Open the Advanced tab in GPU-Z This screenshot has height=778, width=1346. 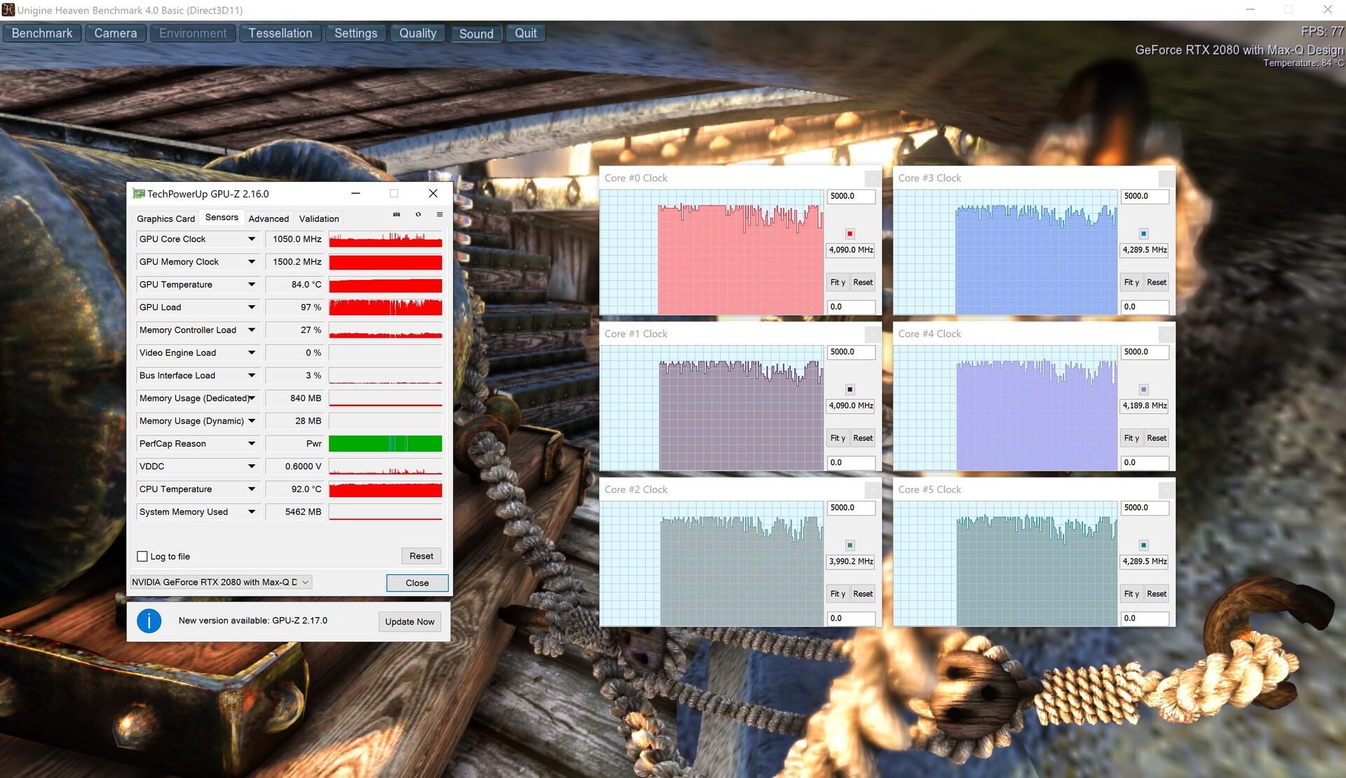click(268, 218)
